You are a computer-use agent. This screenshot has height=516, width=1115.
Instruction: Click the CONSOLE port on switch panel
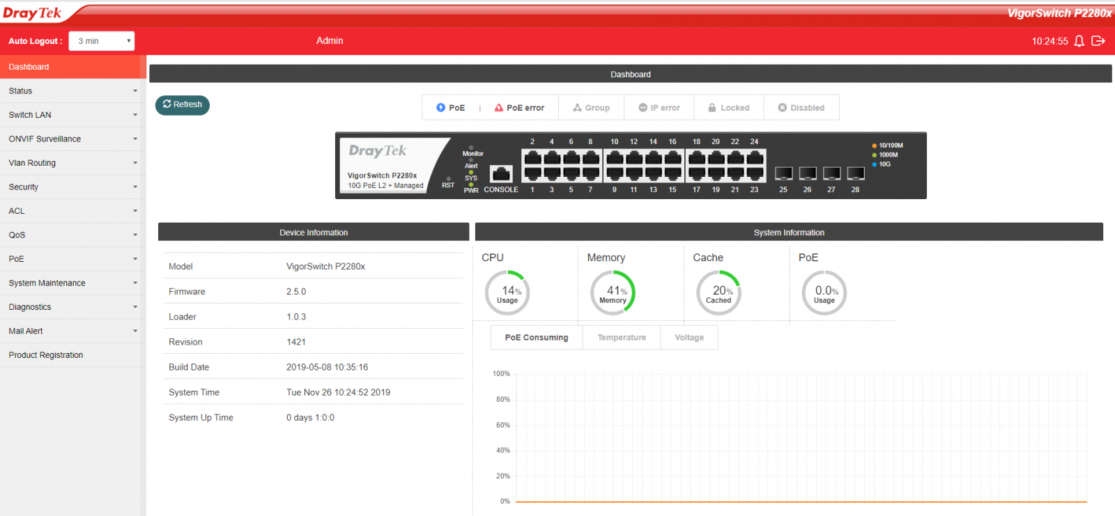click(501, 173)
